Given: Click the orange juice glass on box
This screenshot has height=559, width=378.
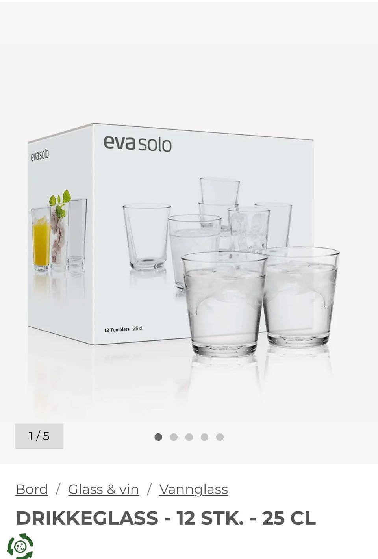Looking at the screenshot, I should click(41, 239).
